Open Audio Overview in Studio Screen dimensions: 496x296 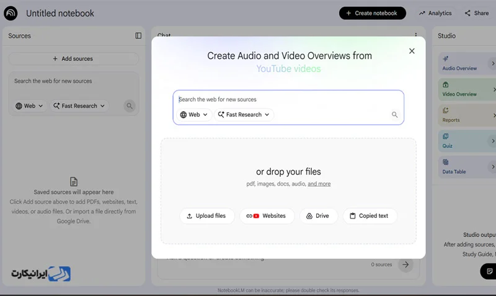click(467, 64)
